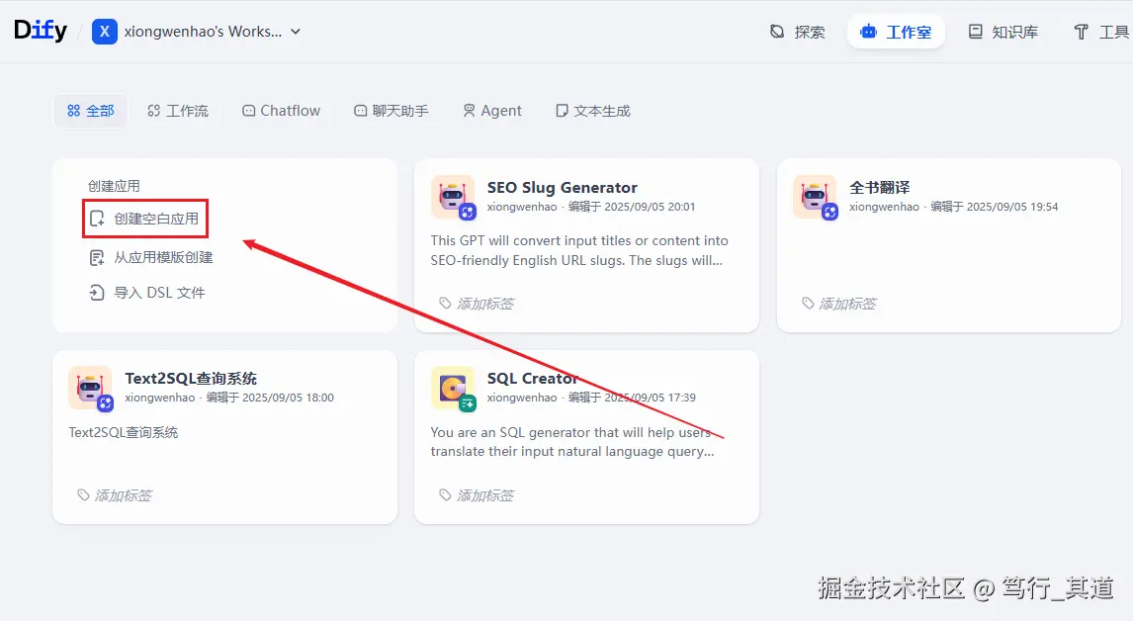Click the tag icon on 全书翻译 card
This screenshot has height=621, width=1133.
(x=808, y=303)
